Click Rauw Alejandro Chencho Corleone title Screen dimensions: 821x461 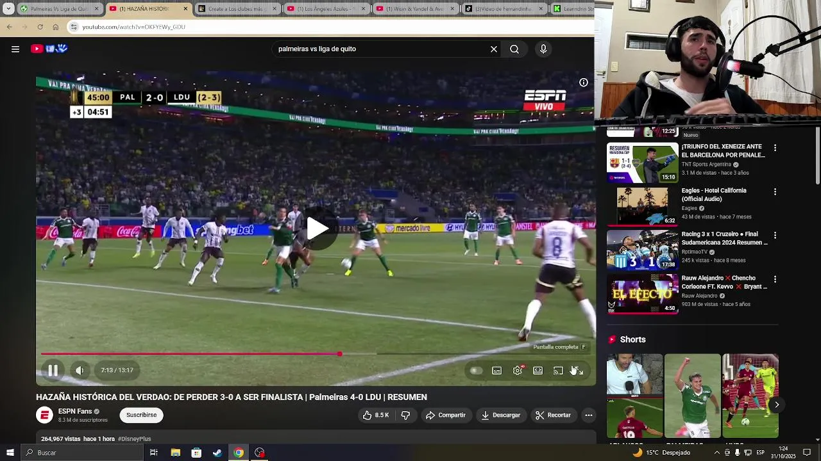click(724, 282)
